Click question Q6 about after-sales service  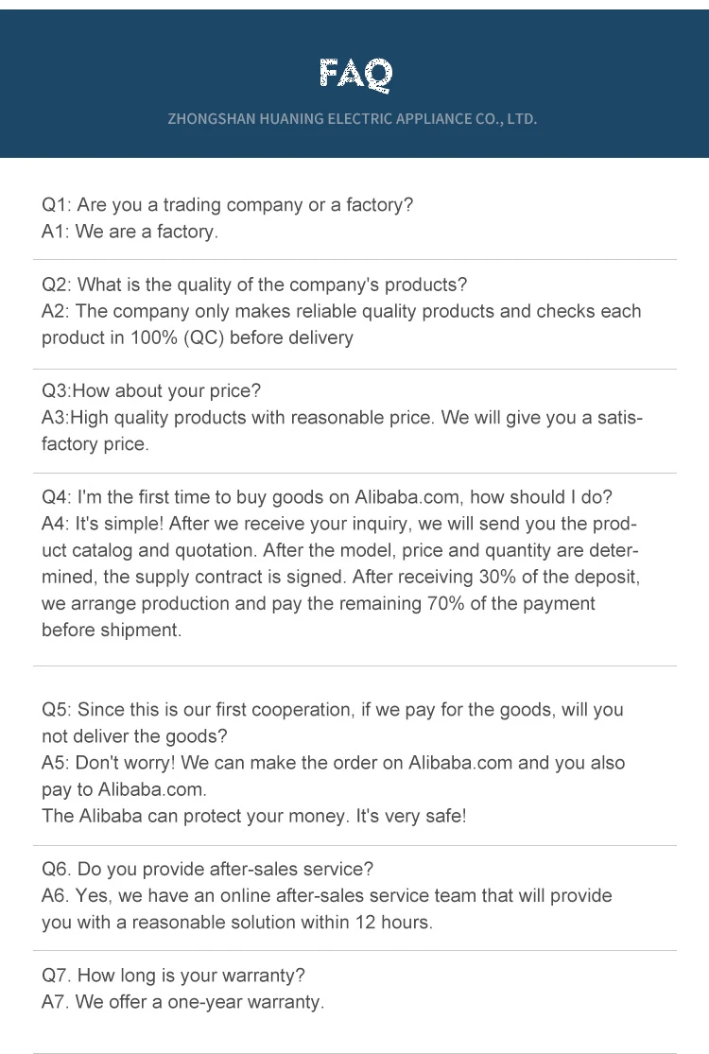click(207, 869)
